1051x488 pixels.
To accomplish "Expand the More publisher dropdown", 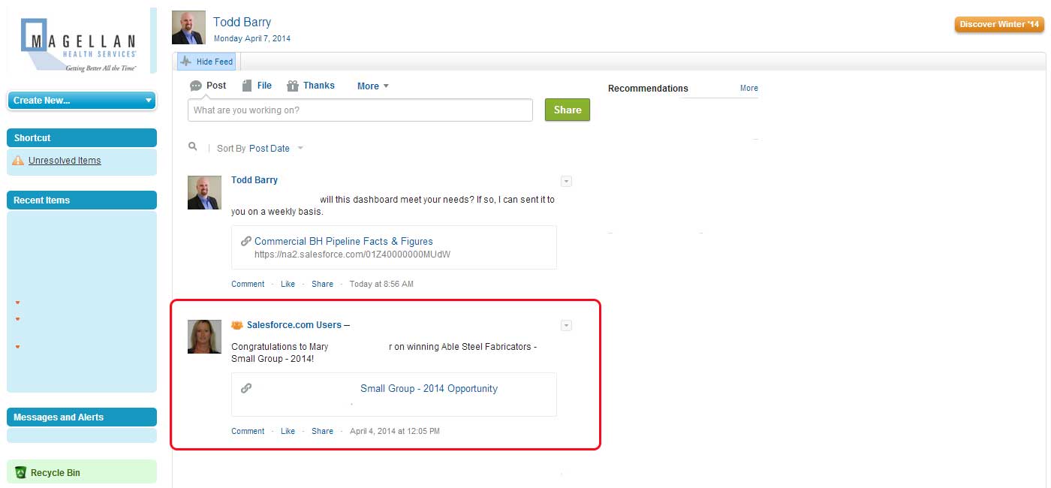I will [373, 86].
